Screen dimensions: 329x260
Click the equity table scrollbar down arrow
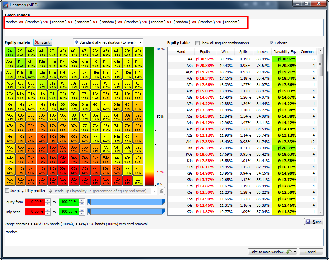click(x=320, y=212)
